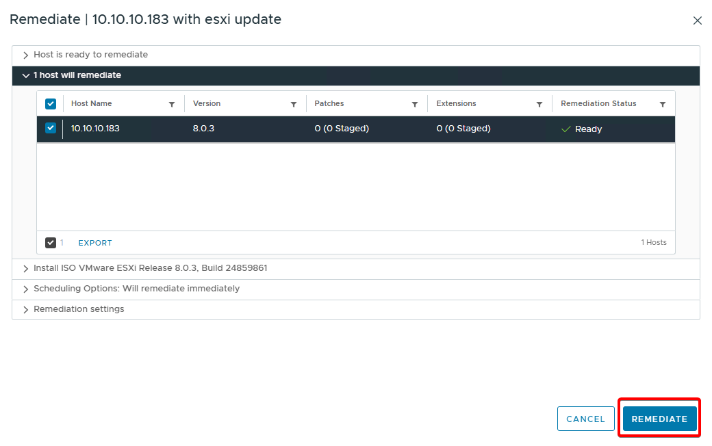
Task: Click the CANCEL button
Action: (x=585, y=419)
